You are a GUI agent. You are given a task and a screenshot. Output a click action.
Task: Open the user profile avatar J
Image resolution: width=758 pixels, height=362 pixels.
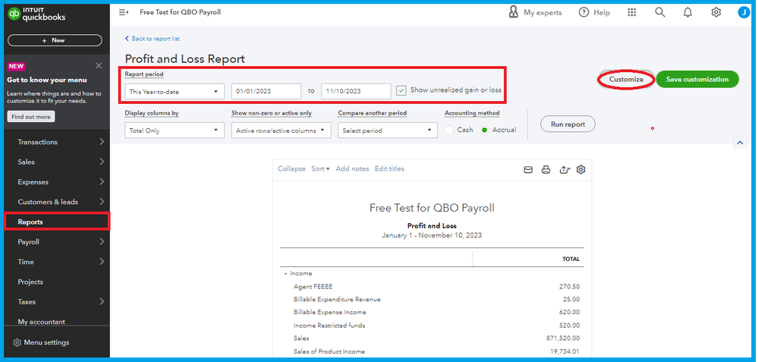pyautogui.click(x=744, y=13)
